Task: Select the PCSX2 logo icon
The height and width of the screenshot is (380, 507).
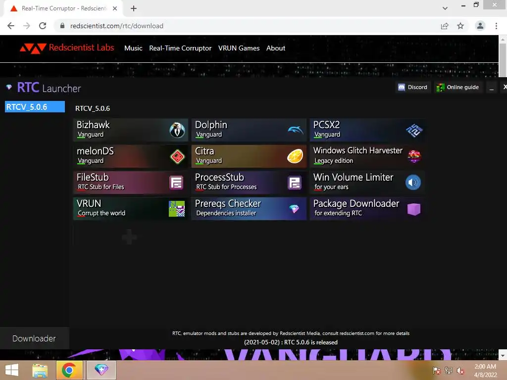Action: (x=414, y=130)
